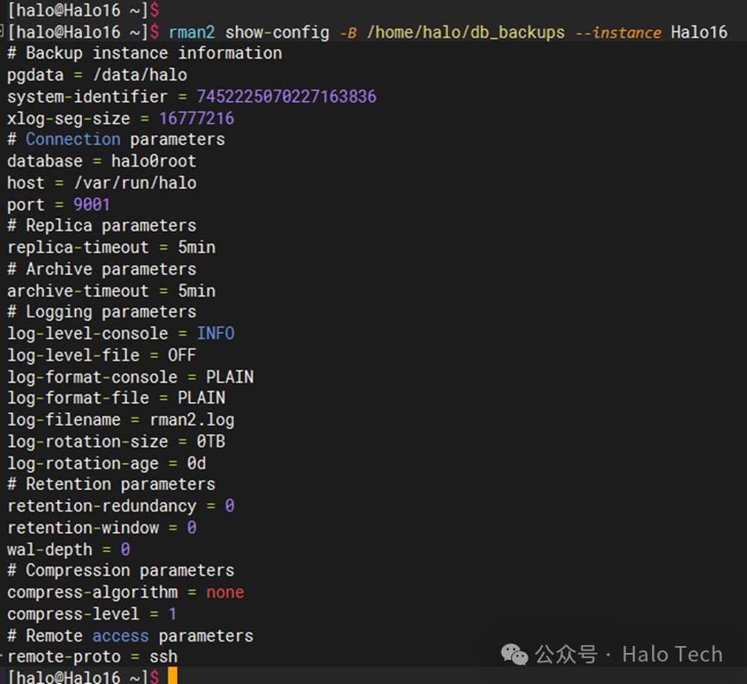The height and width of the screenshot is (684, 747).
Task: Click the "# Compression parameters" comment line
Action: (121, 571)
